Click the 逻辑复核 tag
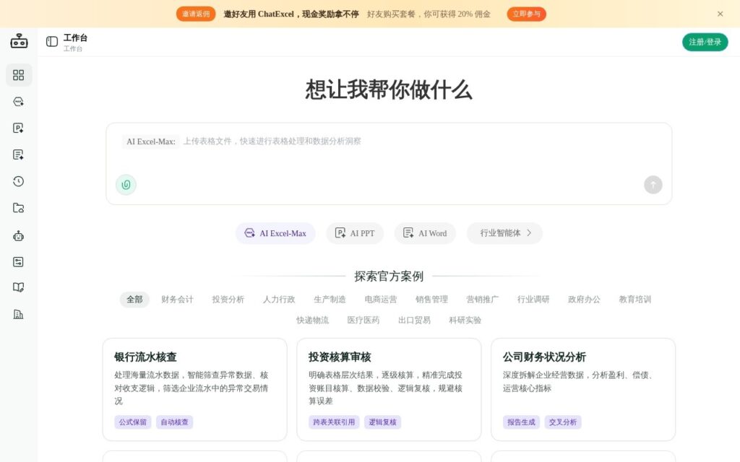This screenshot has height=462, width=740. coord(383,422)
